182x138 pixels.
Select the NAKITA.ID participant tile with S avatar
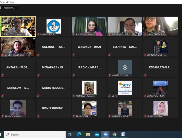click(125, 67)
